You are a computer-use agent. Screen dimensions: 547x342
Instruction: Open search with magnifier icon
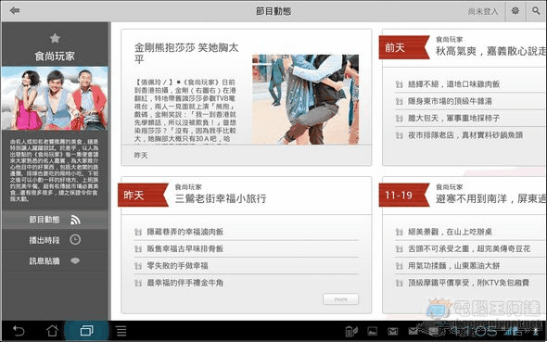pyautogui.click(x=536, y=11)
